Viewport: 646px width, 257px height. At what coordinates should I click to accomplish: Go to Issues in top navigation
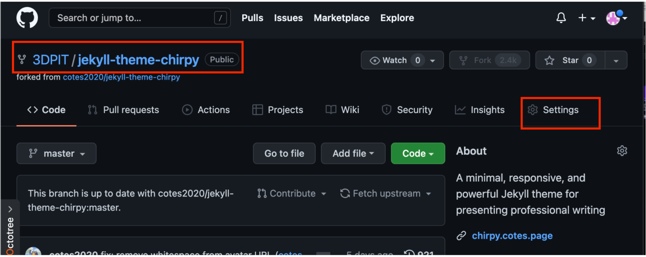tap(288, 18)
